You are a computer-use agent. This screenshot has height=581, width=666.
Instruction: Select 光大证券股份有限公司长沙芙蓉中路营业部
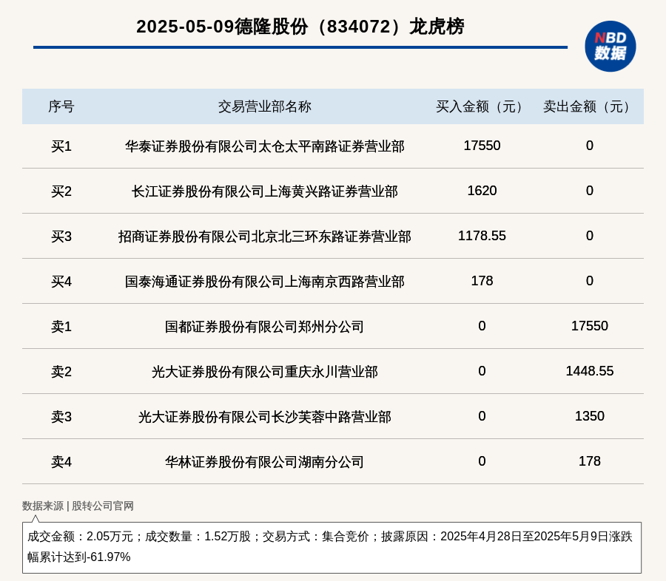[265, 417]
